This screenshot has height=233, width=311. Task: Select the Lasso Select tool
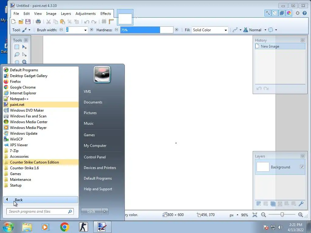[17, 55]
